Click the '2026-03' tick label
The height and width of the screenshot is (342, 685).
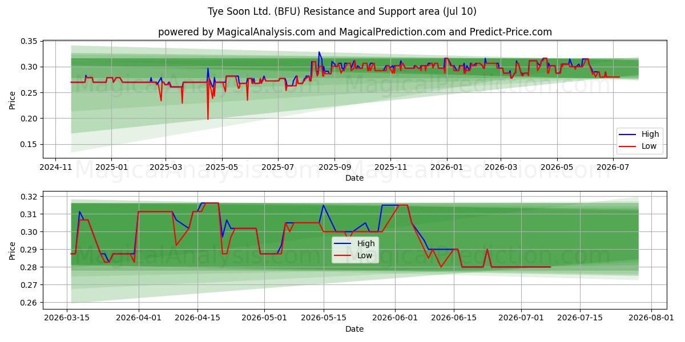(501, 168)
